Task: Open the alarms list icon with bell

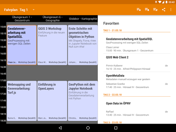Action: 147,10
